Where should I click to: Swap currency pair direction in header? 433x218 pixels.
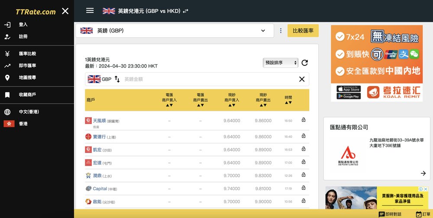[x=185, y=11]
